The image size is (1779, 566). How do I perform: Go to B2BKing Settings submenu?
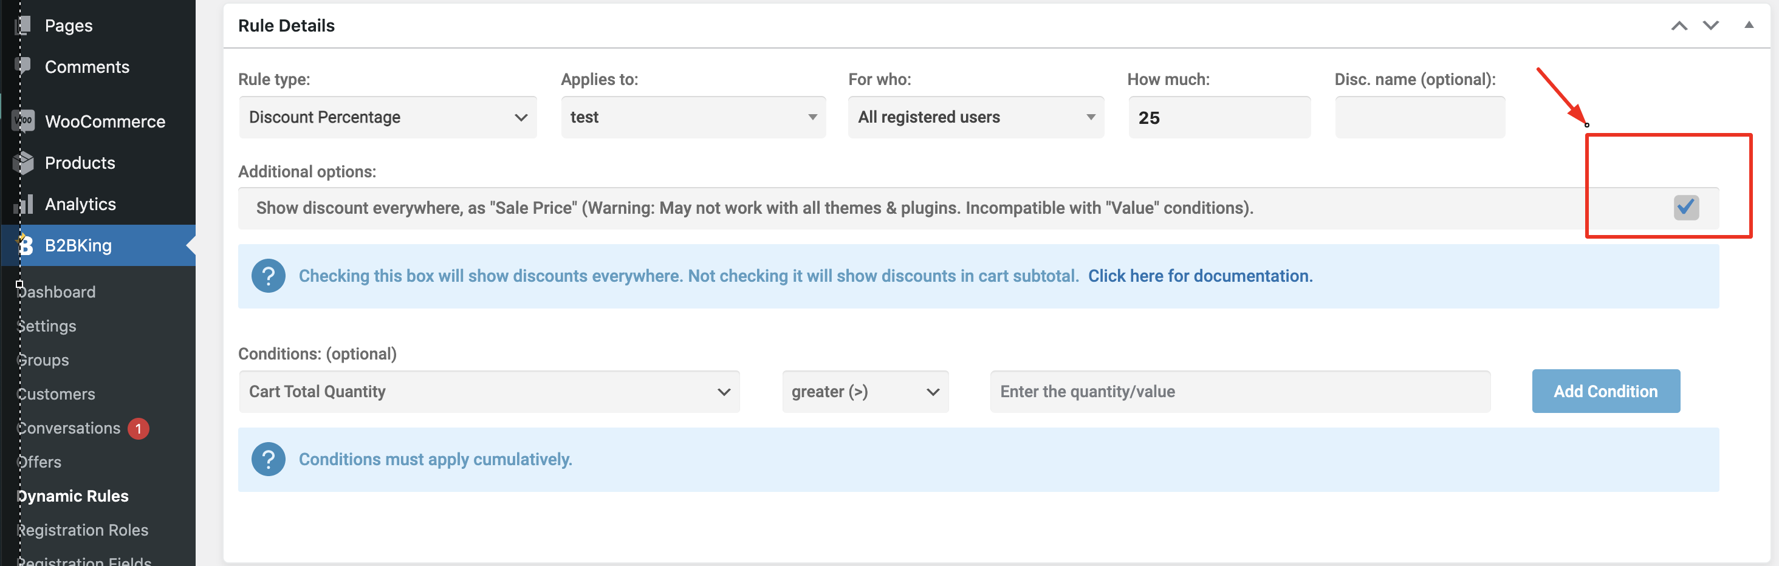pos(47,326)
